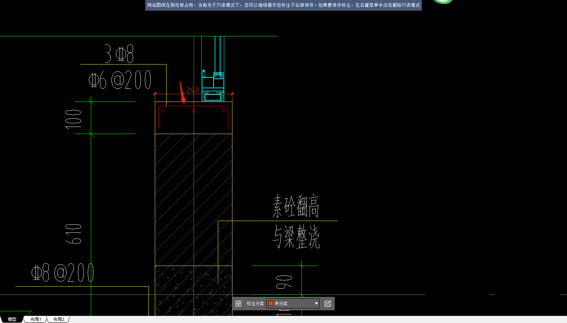This screenshot has width=567, height=323.
Task: Click the read-only mode notification banner
Action: tap(283, 5)
